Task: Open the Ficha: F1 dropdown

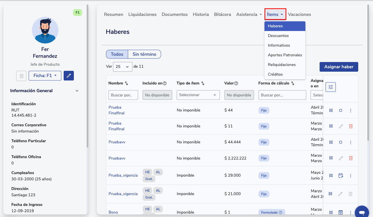Action: click(45, 76)
